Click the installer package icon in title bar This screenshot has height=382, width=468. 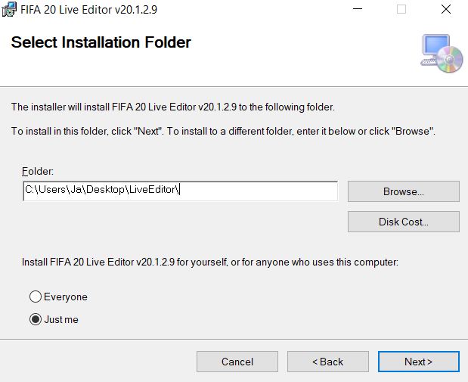click(x=9, y=10)
